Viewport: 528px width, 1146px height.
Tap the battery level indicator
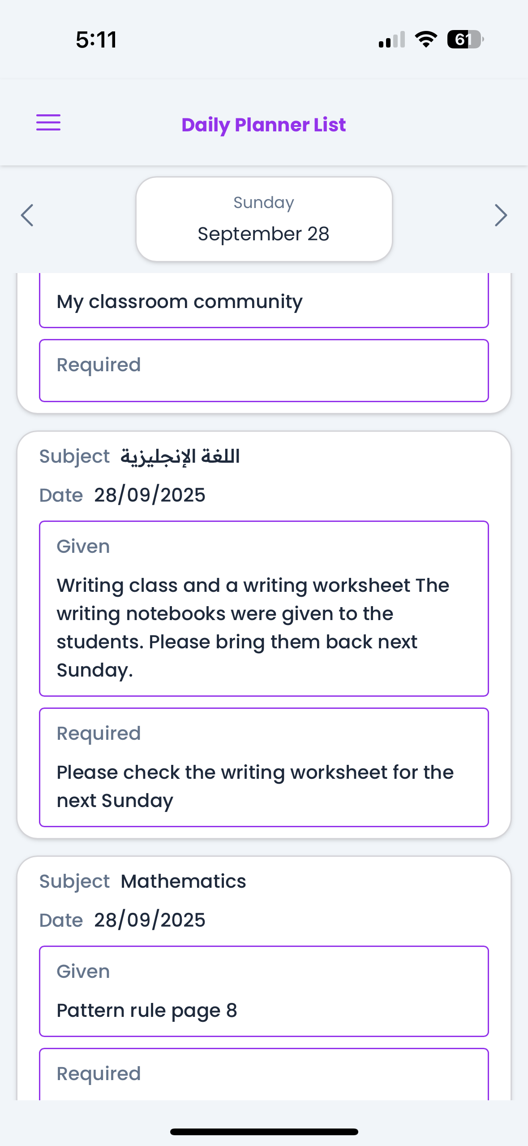point(465,39)
